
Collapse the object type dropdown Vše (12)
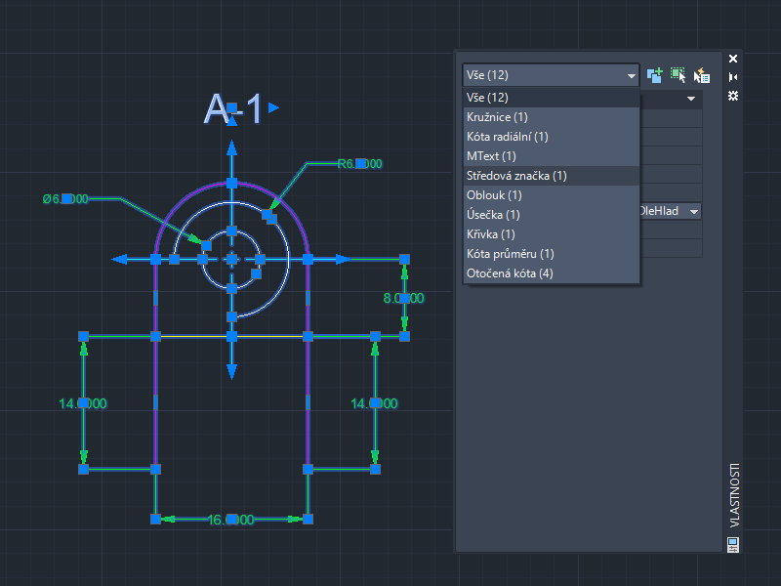tap(632, 75)
